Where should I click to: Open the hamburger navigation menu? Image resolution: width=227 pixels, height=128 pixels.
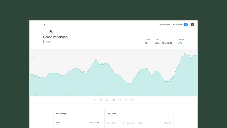(34, 24)
